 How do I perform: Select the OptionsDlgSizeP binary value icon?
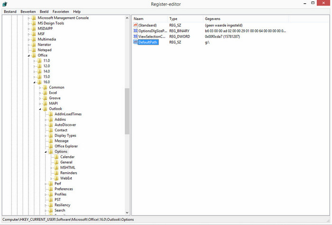(136, 31)
